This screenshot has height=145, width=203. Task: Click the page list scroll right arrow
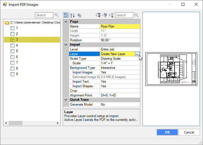58,123
